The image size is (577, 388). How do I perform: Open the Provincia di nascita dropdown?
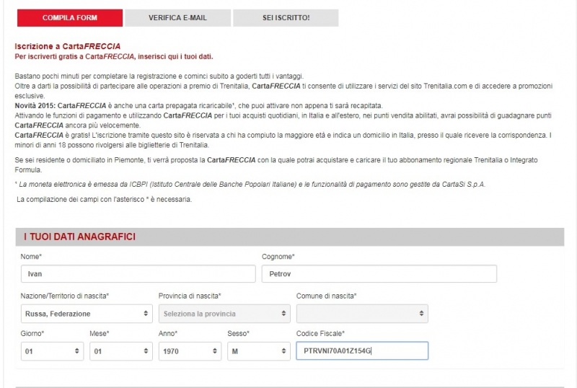tap(224, 314)
